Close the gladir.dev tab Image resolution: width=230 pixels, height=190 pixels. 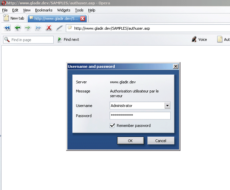click(x=83, y=19)
